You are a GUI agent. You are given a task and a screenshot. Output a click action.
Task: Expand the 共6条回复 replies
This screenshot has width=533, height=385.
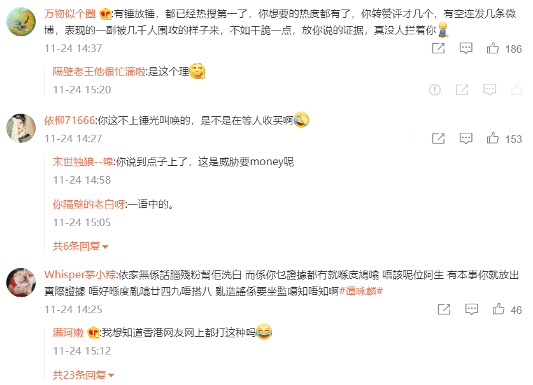[80, 246]
